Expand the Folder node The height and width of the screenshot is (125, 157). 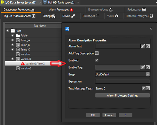pos(13,35)
